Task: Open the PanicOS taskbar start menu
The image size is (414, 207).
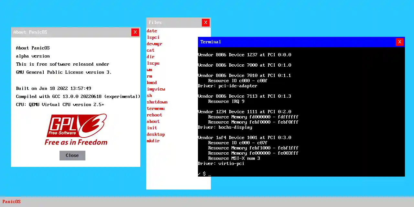Action: point(11,202)
